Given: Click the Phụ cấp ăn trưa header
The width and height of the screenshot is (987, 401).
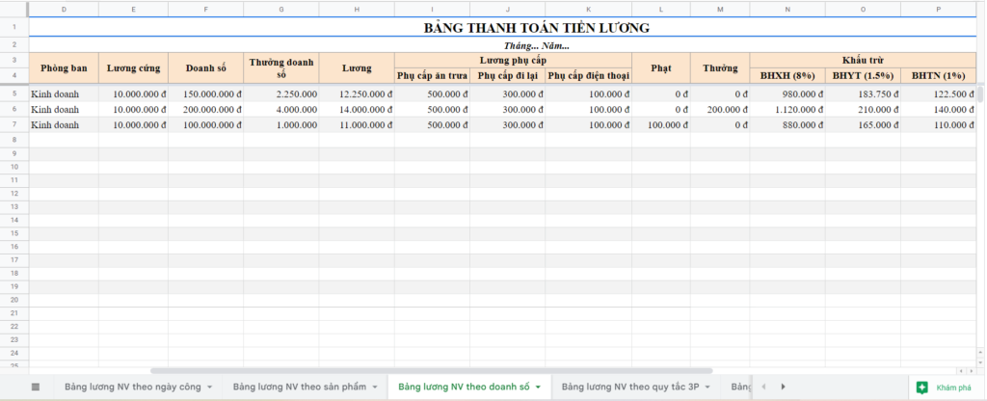Looking at the screenshot, I should [433, 75].
